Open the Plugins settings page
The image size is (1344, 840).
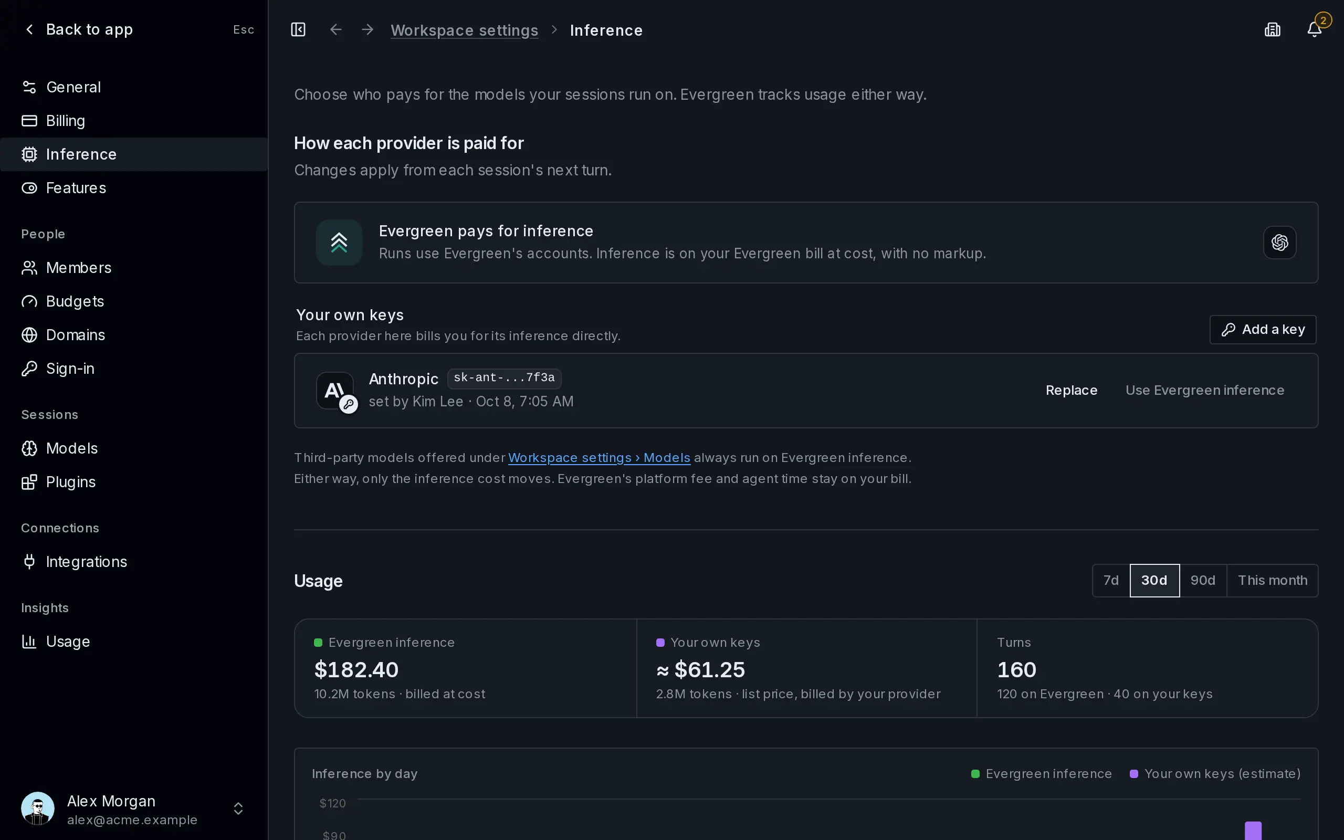pyautogui.click(x=134, y=481)
